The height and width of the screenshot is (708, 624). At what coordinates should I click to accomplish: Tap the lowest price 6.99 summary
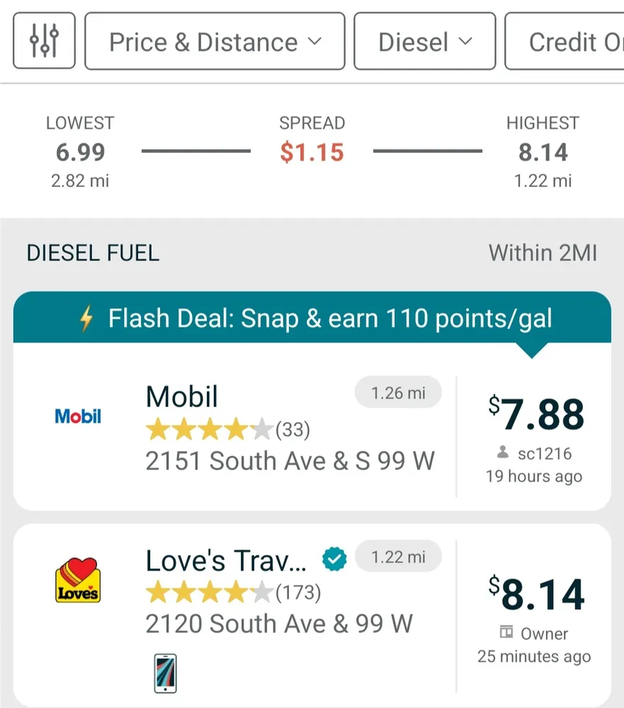point(80,152)
